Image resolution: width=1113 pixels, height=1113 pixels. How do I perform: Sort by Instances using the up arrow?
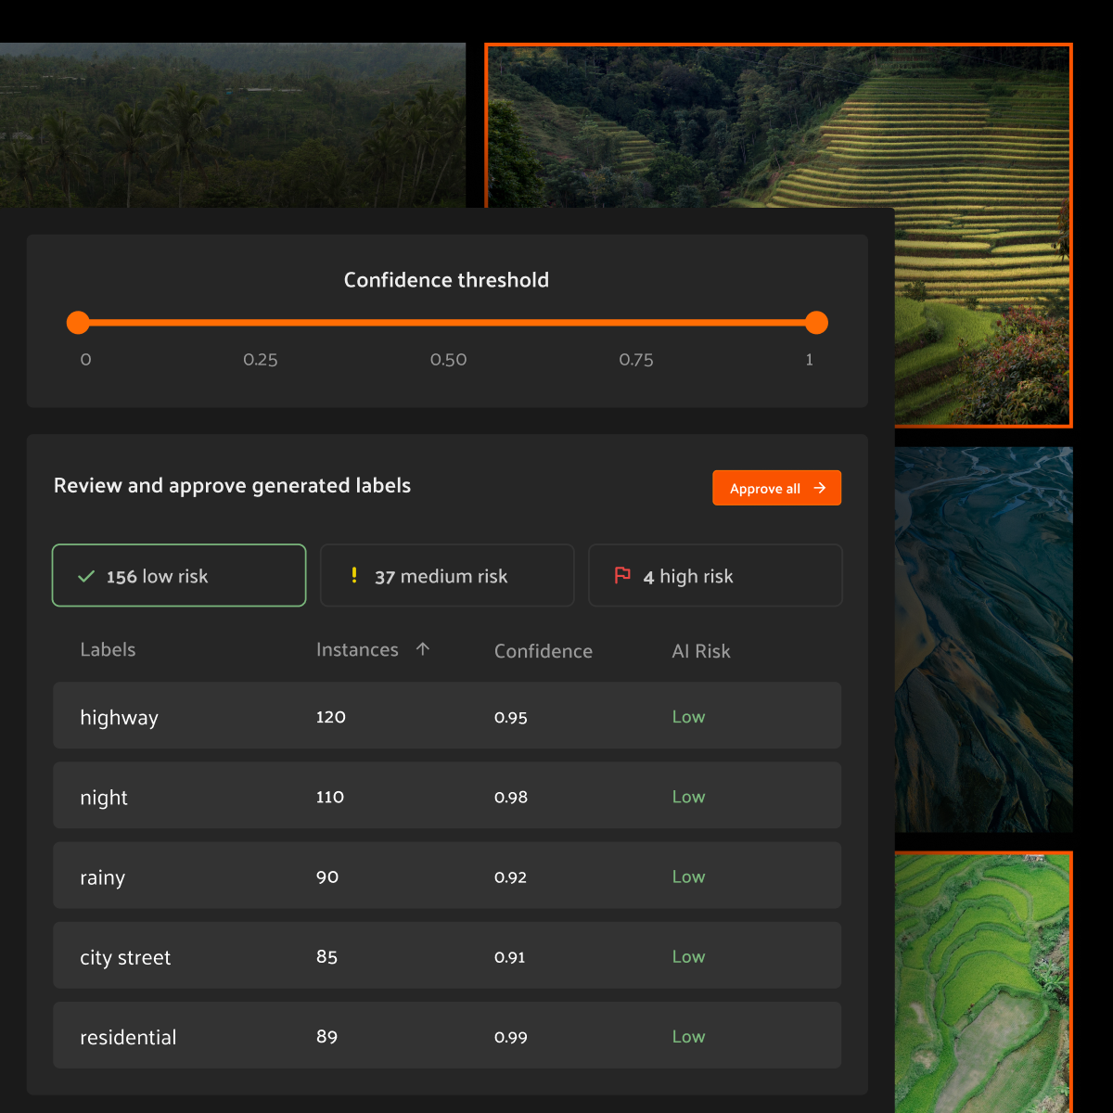pos(423,649)
